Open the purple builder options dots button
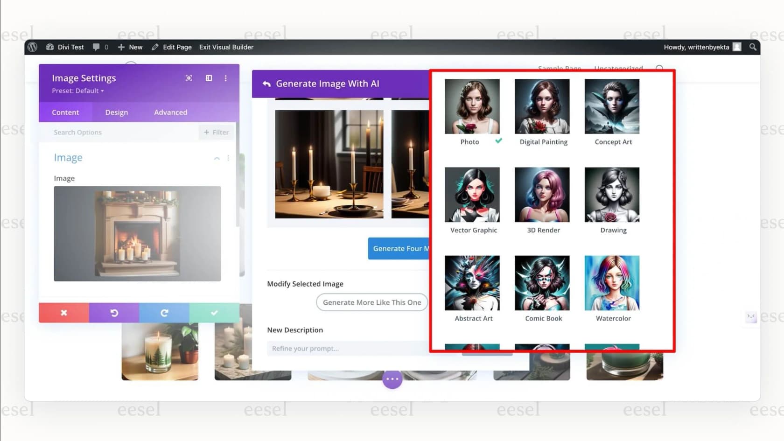Screen dimensions: 784x441 pyautogui.click(x=392, y=379)
